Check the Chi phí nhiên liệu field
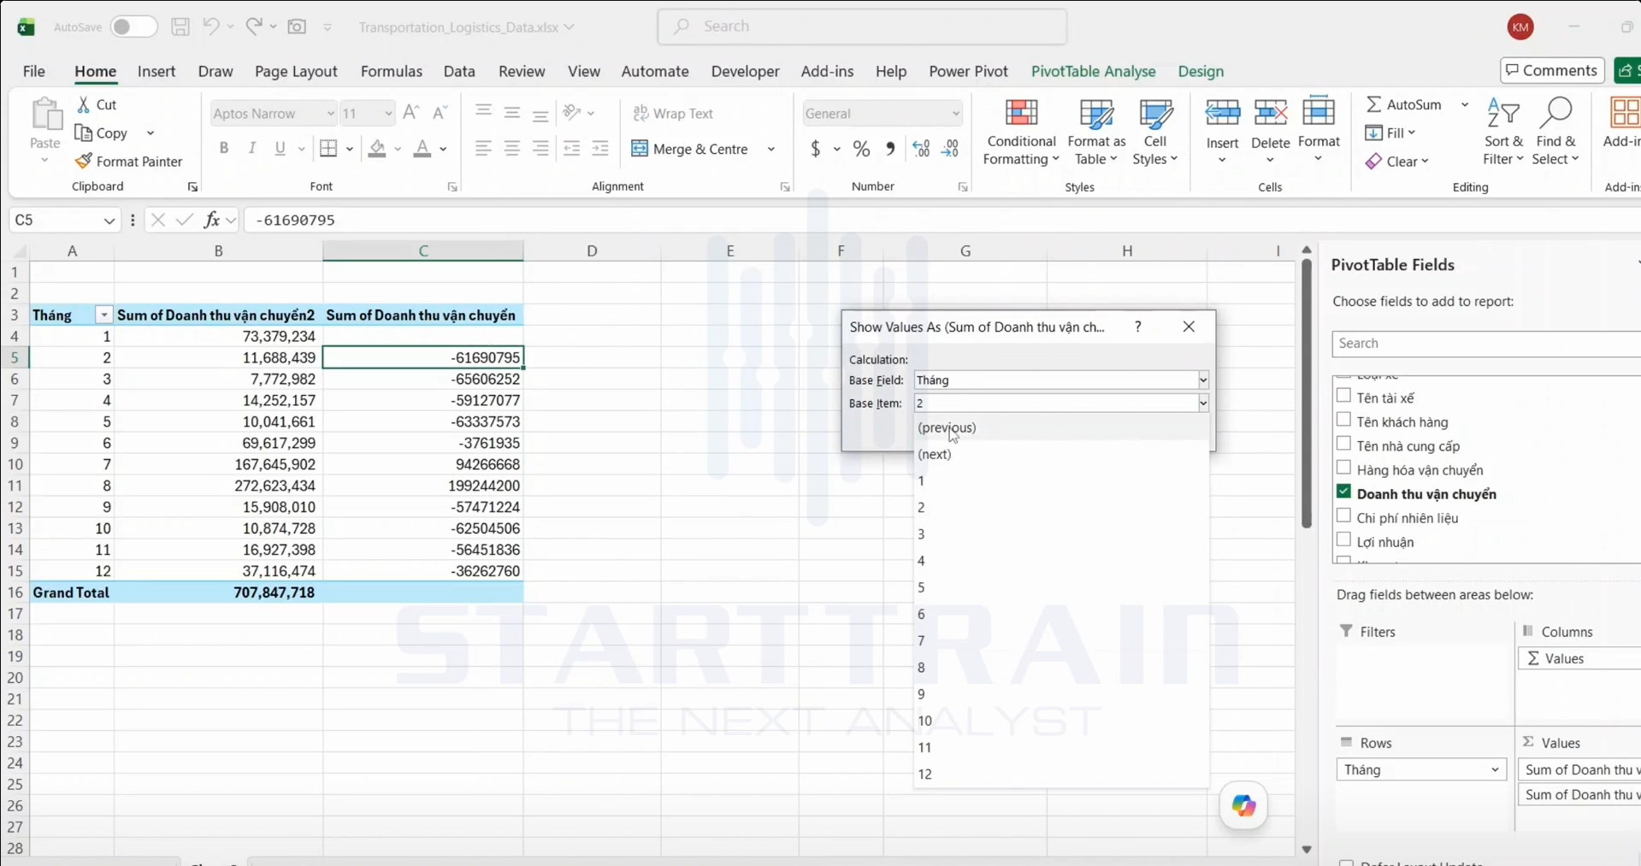 click(1344, 515)
